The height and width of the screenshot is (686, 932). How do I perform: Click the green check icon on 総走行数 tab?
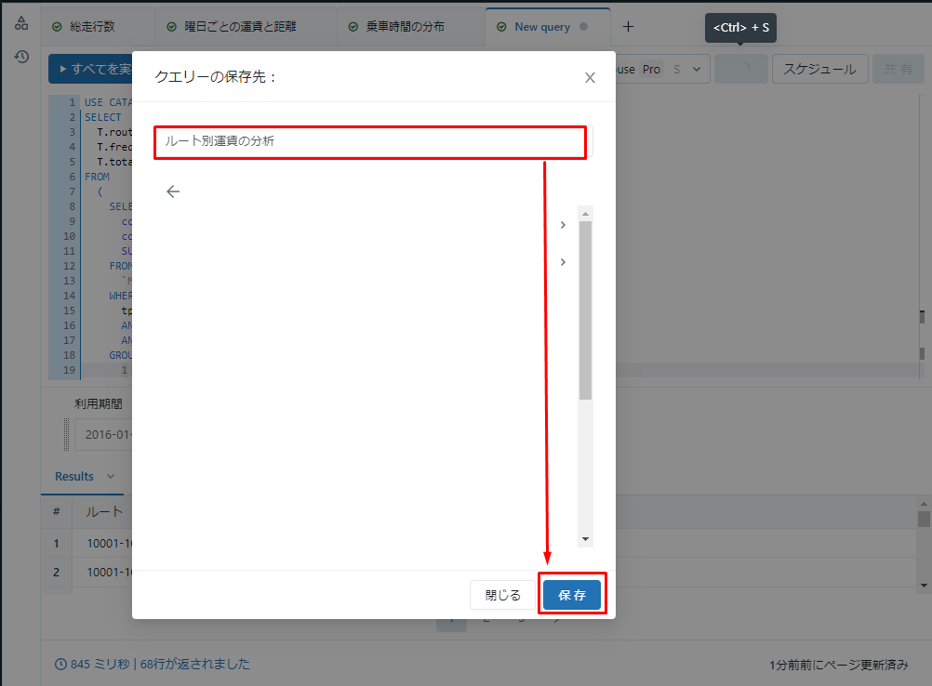(57, 27)
